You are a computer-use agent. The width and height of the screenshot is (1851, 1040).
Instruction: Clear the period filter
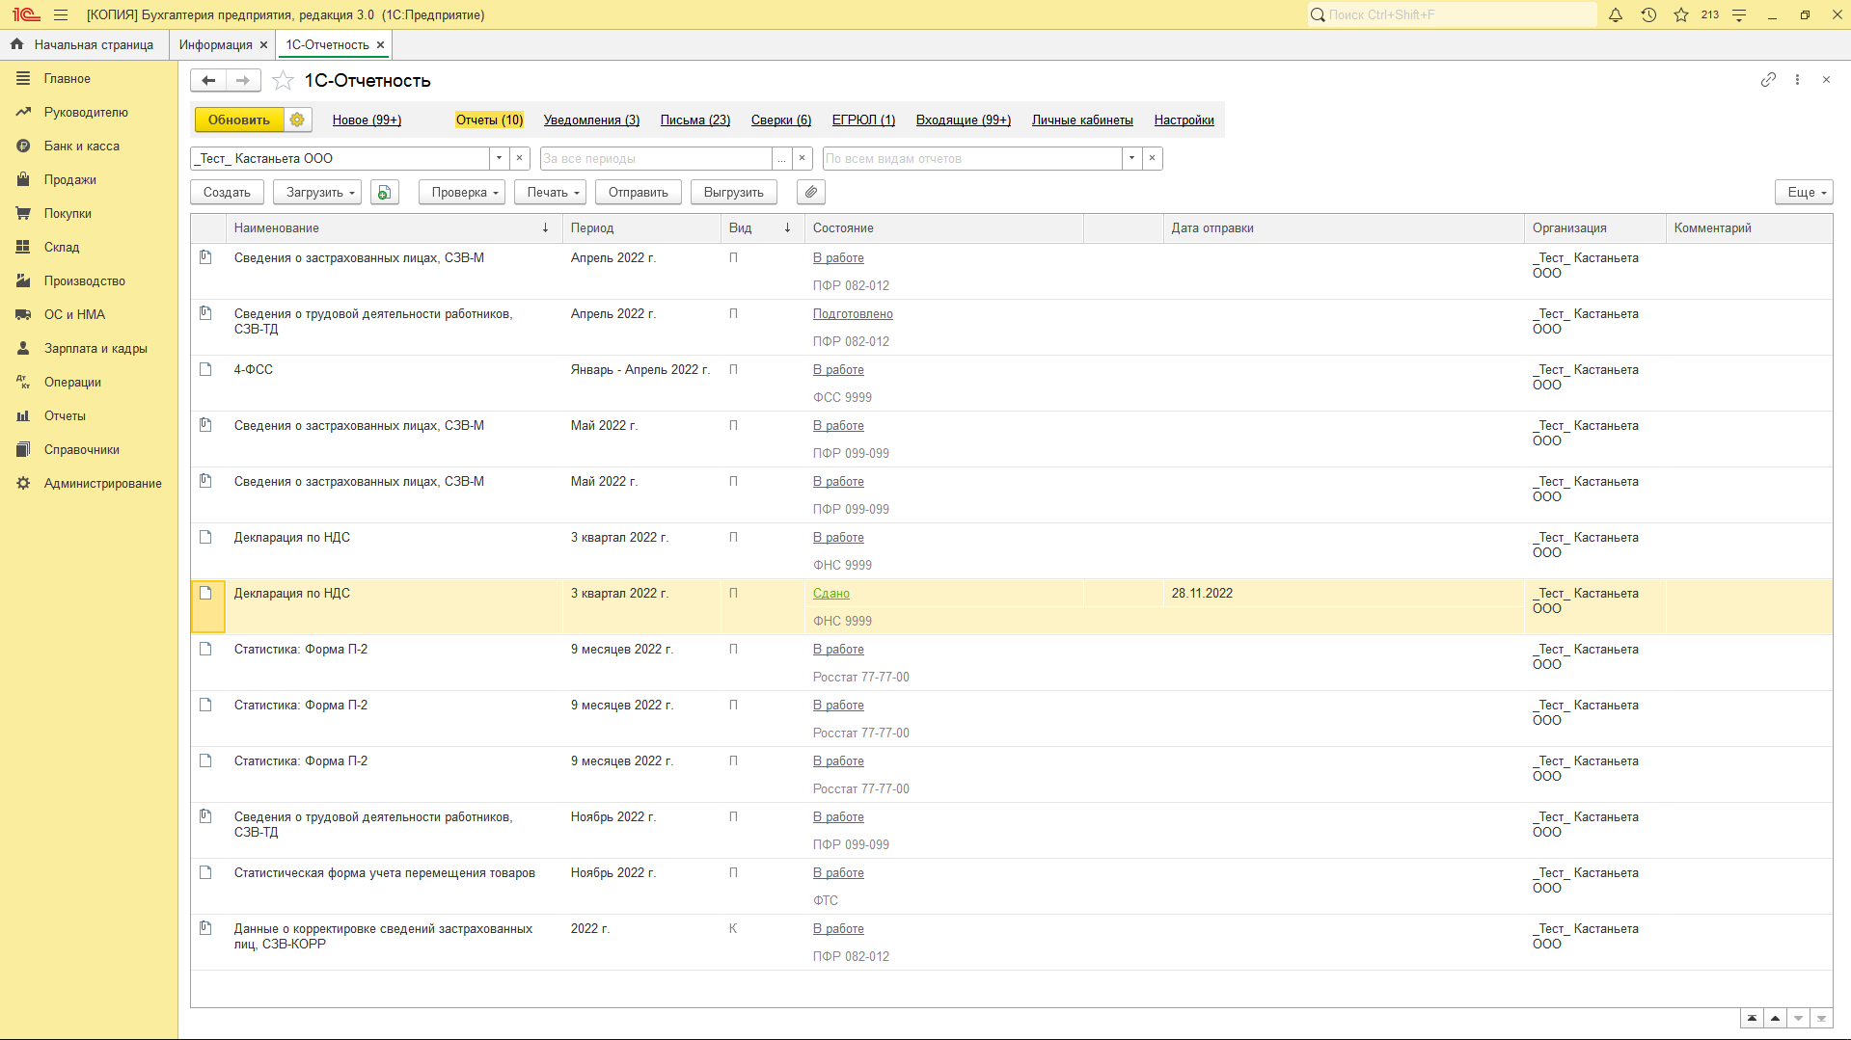pyautogui.click(x=803, y=158)
